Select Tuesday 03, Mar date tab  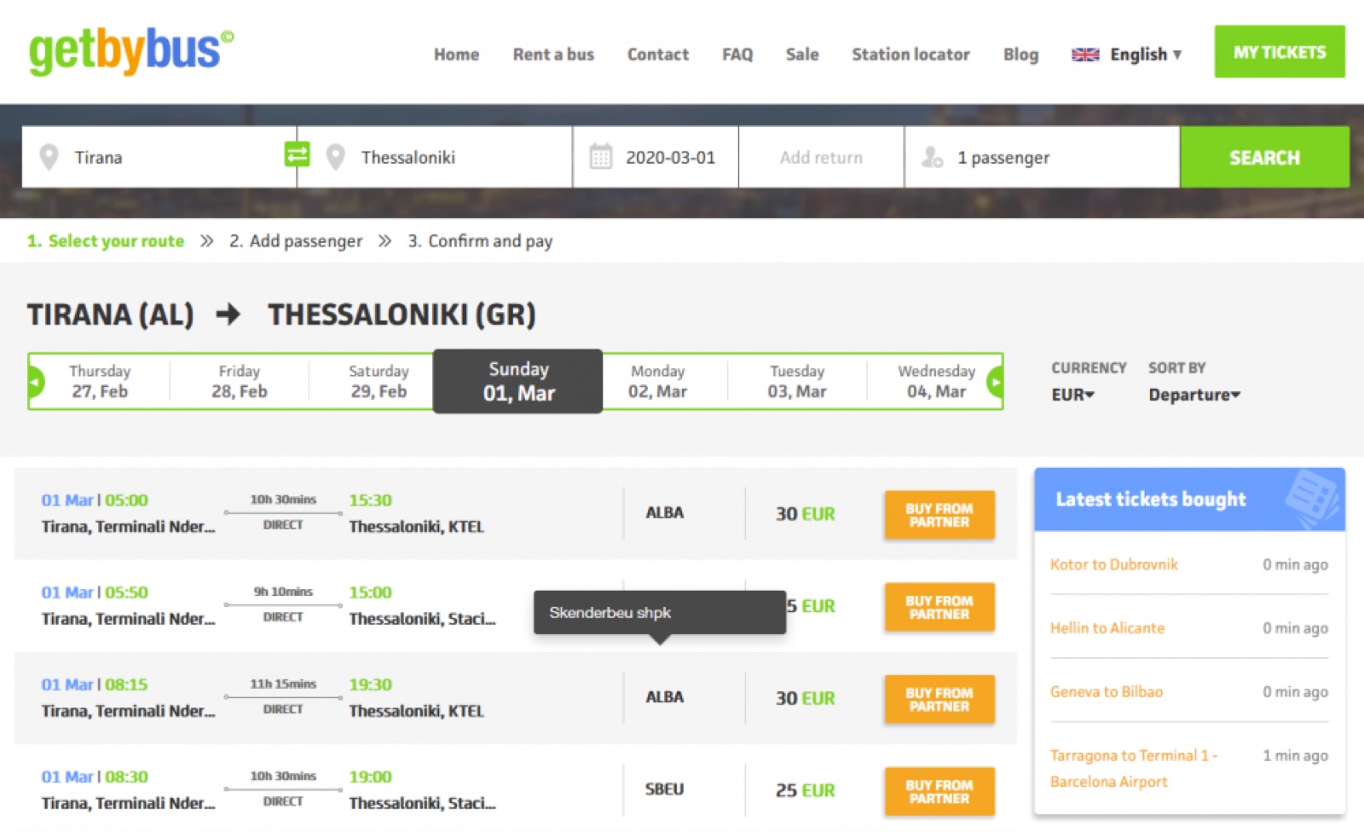click(797, 381)
